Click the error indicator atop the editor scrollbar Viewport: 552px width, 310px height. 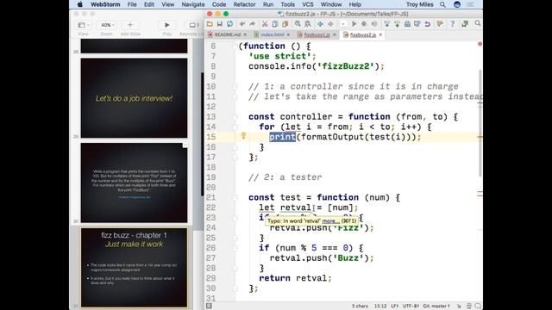coord(480,44)
